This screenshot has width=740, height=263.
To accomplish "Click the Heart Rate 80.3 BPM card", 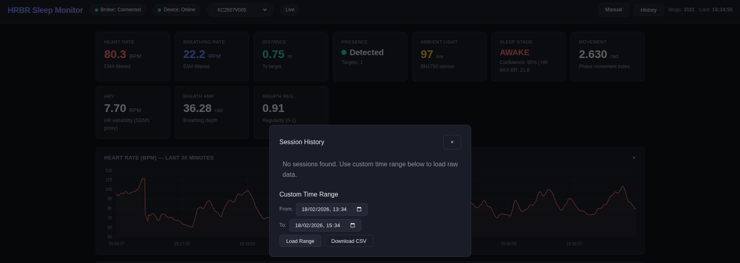I will click(x=133, y=56).
